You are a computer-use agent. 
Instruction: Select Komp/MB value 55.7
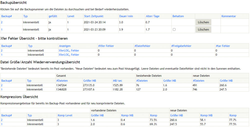203,124
